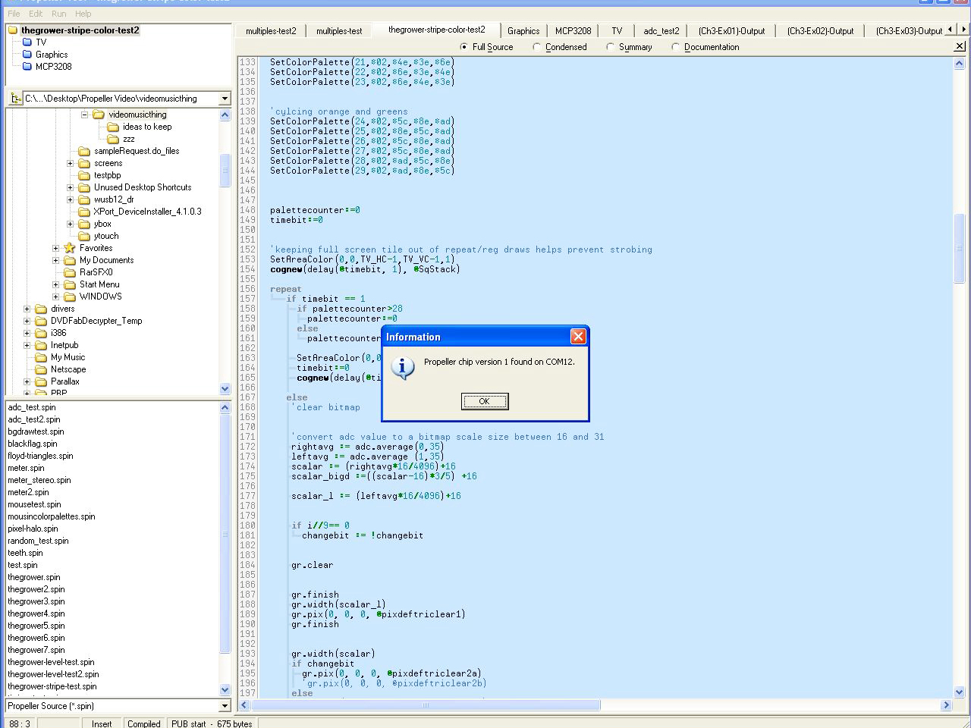Open the folder path dropdown
This screenshot has width=971, height=728.
(225, 99)
